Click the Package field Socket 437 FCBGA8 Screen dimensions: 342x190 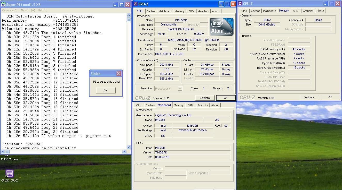tap(181, 29)
